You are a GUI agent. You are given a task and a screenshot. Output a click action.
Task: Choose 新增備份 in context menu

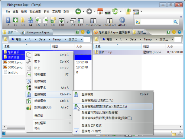(49, 101)
